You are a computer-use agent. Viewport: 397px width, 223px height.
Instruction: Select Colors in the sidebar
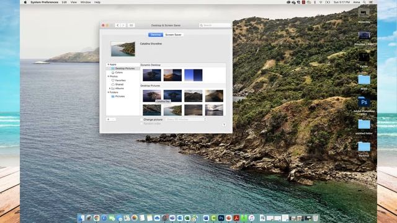click(x=117, y=72)
